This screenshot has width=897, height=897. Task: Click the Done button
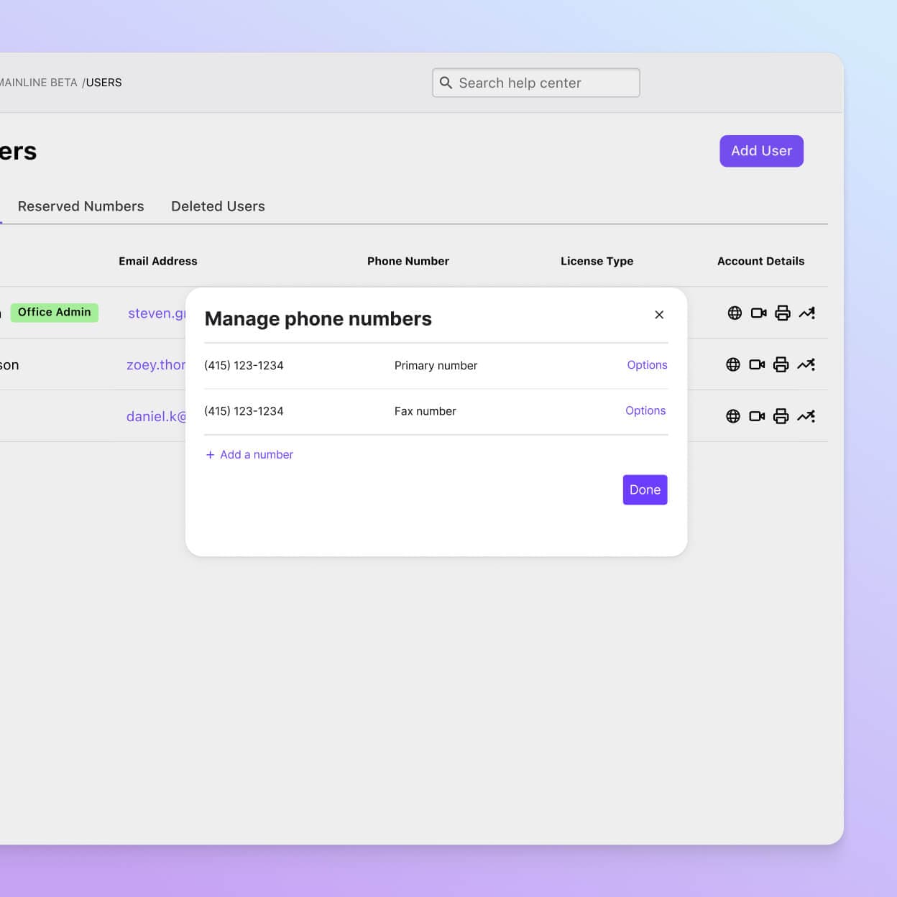click(x=644, y=489)
